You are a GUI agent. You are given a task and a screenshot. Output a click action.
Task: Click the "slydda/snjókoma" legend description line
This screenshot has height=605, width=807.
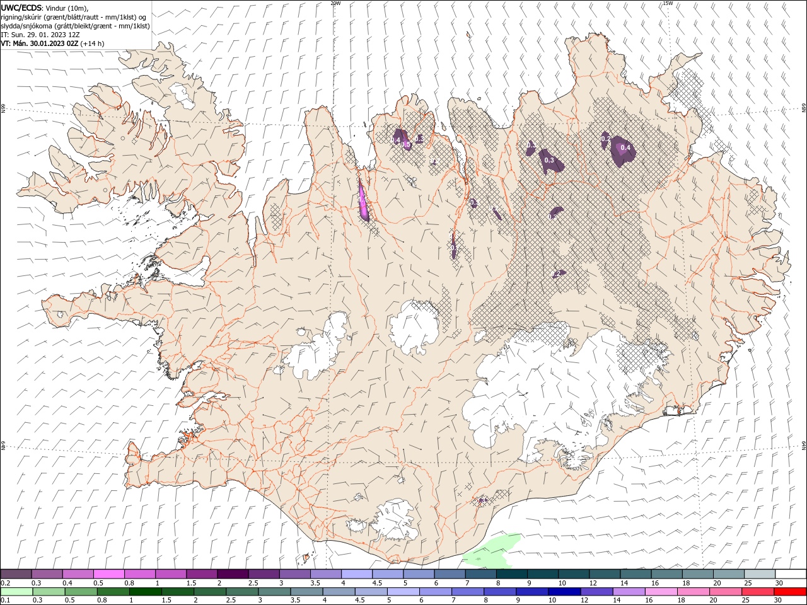point(75,26)
